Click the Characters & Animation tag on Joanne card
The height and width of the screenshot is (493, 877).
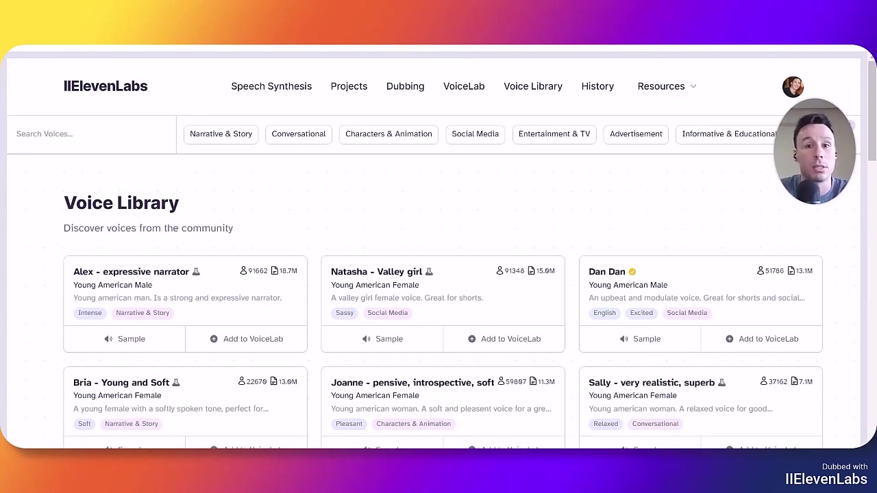[x=413, y=424]
